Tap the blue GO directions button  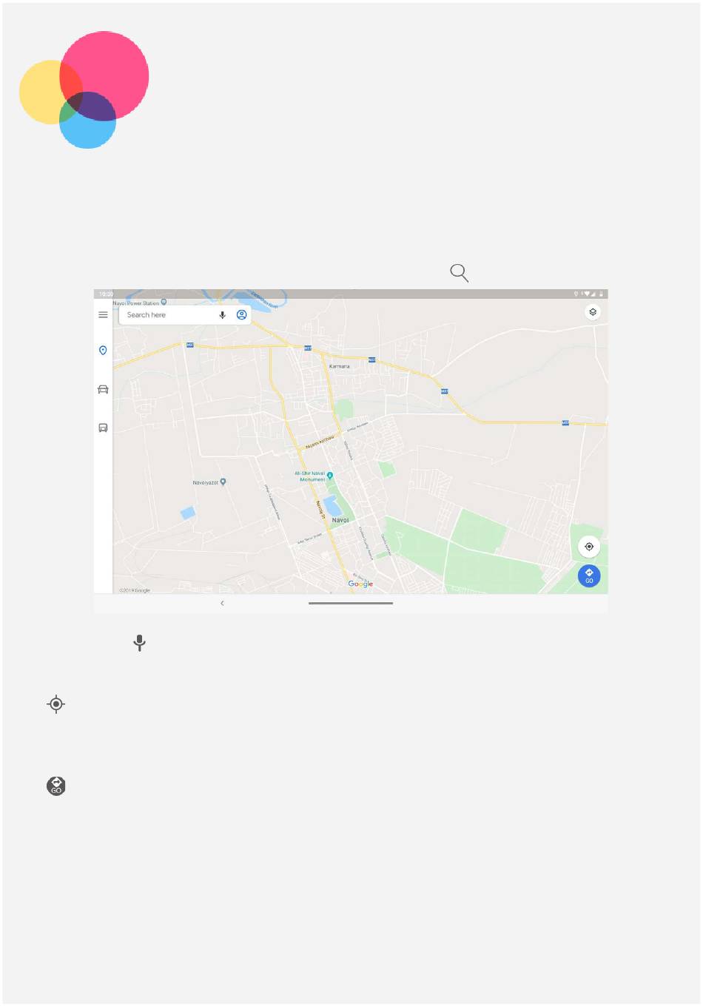589,575
